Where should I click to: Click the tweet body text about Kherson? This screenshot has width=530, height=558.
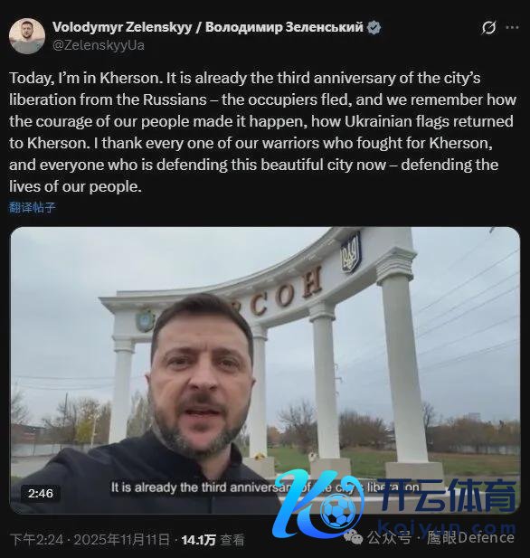(x=262, y=132)
